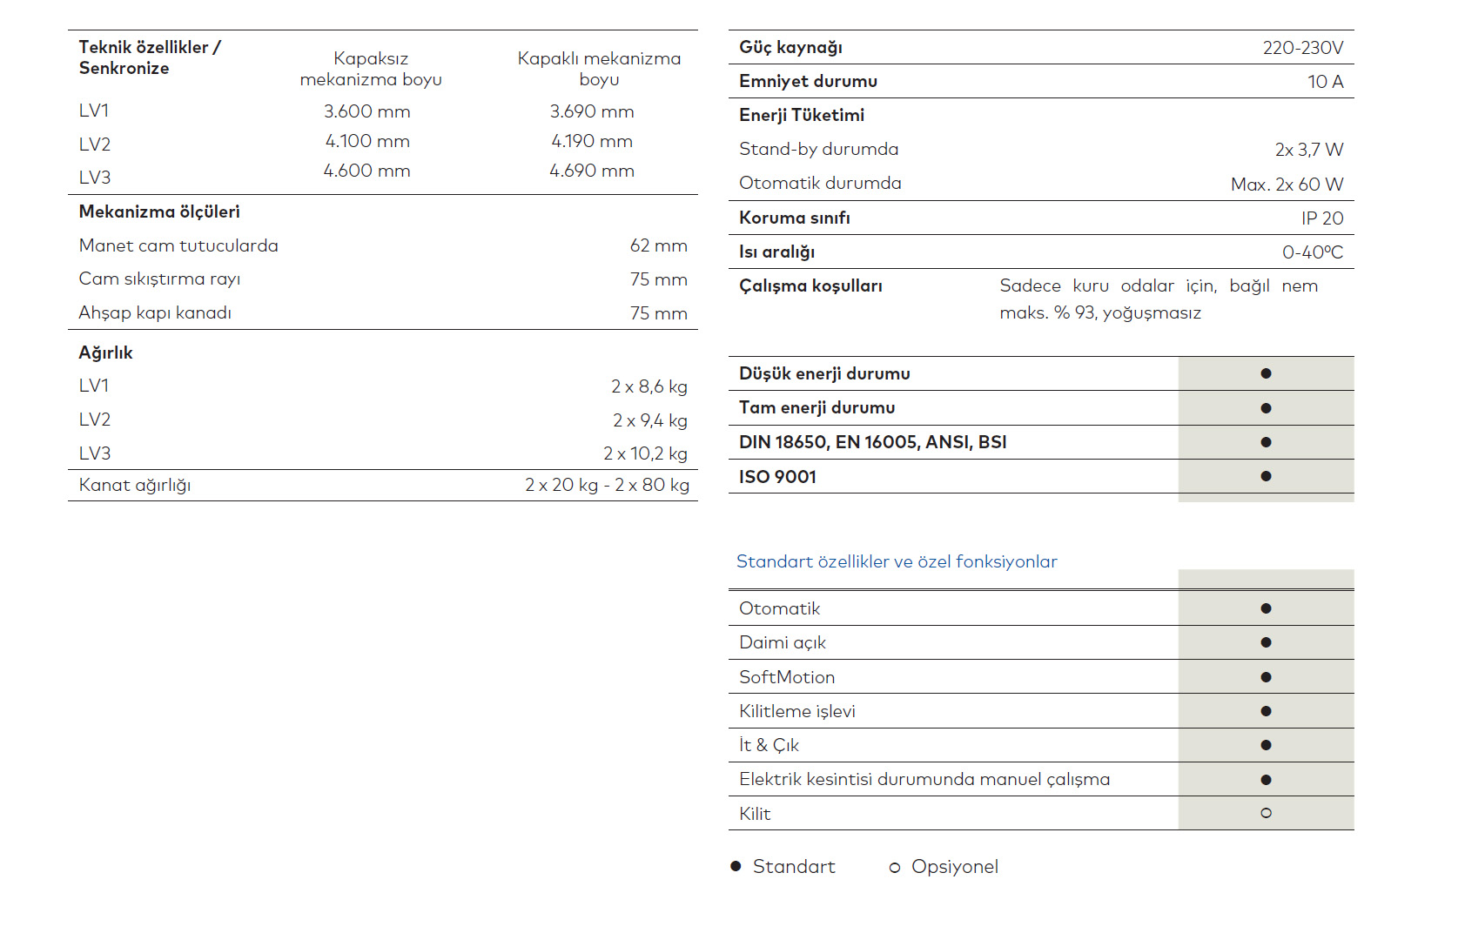The image size is (1465, 940).
Task: Click the dot in the Daimi açık row
Action: coord(1266,642)
